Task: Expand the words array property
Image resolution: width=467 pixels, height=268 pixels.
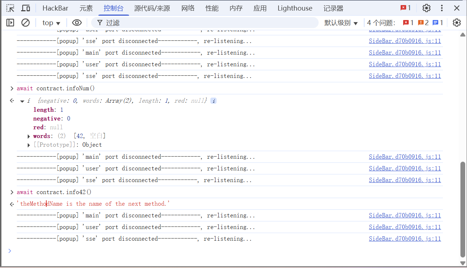Action: pyautogui.click(x=29, y=136)
